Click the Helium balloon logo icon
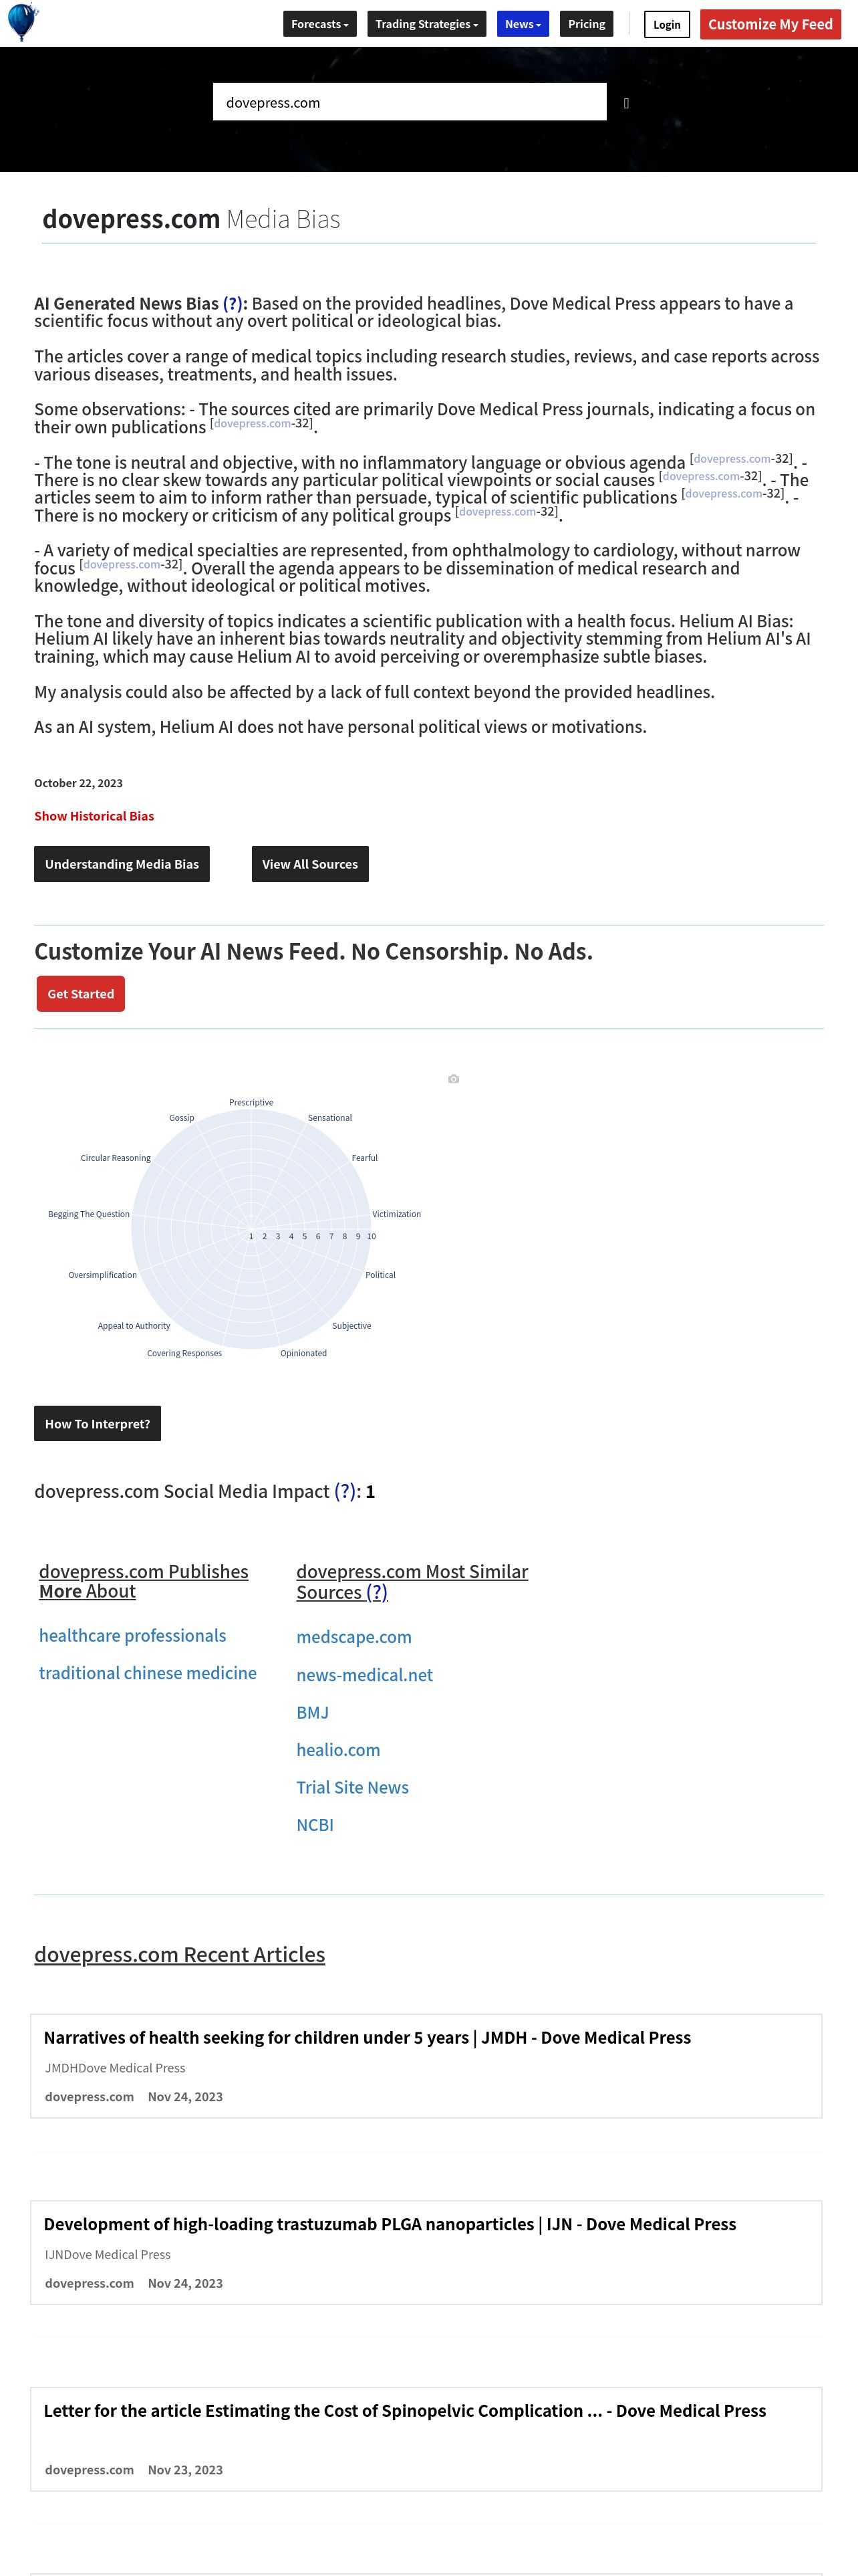The width and height of the screenshot is (858, 2576). [x=22, y=22]
